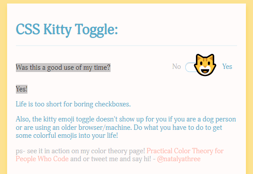This screenshot has height=174, width=253.
Task: Click 'and or tweet me and say hi!' text
Action: (x=111, y=159)
